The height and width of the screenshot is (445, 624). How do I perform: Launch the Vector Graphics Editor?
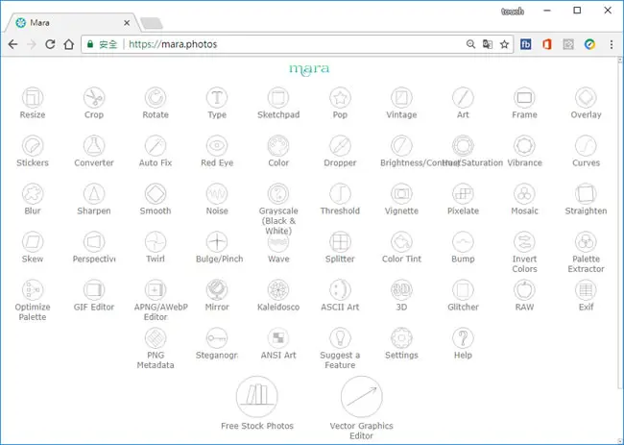pos(361,396)
